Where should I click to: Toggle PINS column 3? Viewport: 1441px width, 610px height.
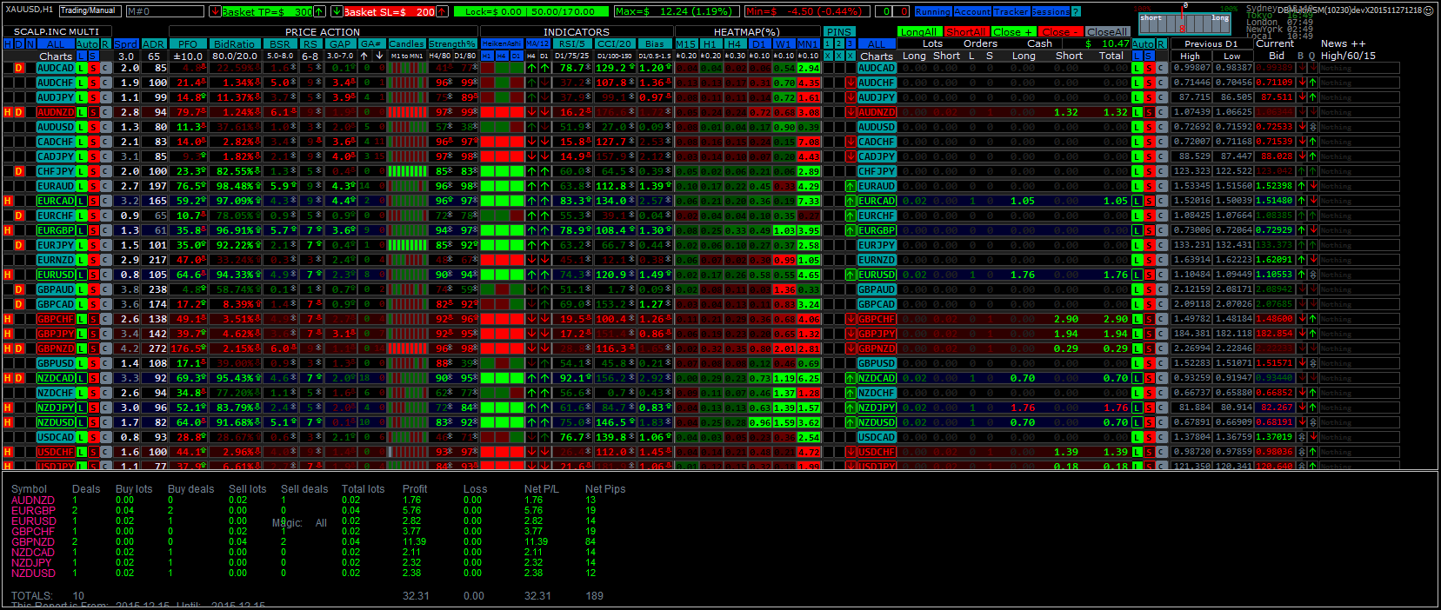(850, 43)
